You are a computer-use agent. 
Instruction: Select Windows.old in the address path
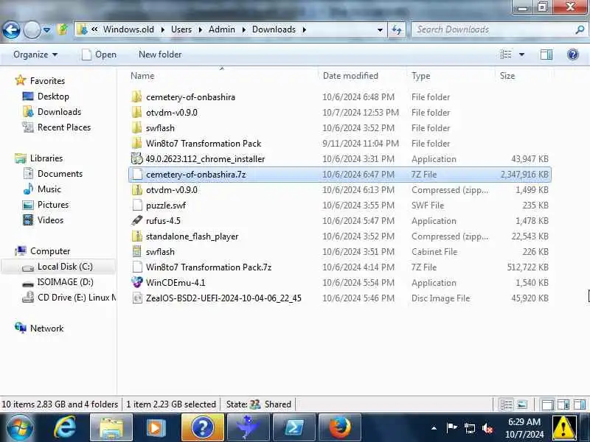pos(128,29)
